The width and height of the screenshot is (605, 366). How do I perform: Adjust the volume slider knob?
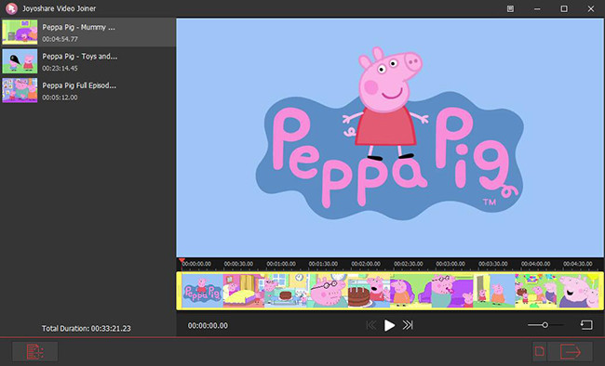point(544,325)
